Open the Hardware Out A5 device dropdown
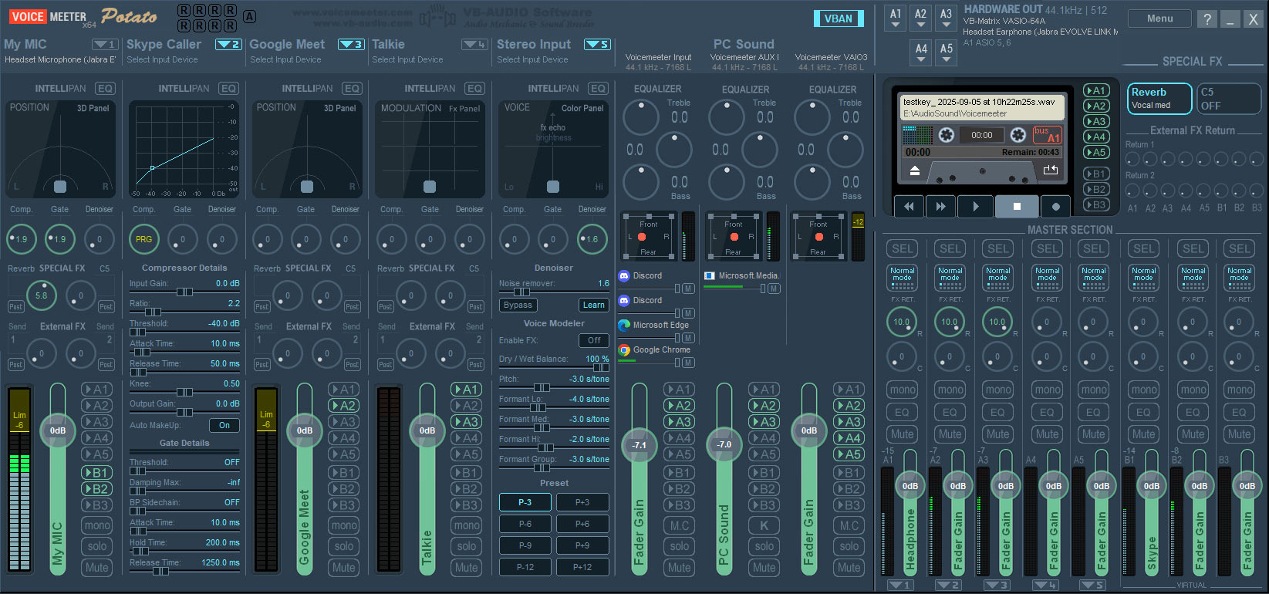The image size is (1269, 594). (x=947, y=53)
